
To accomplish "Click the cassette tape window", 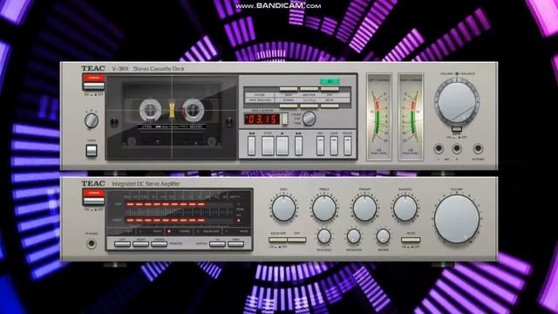I will (172, 117).
